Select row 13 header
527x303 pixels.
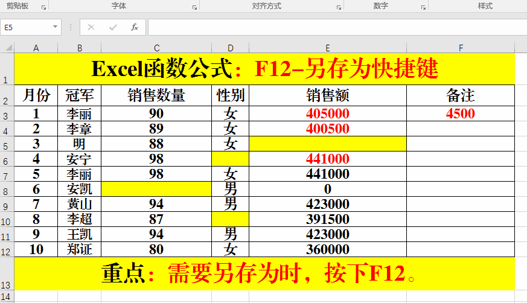point(7,273)
